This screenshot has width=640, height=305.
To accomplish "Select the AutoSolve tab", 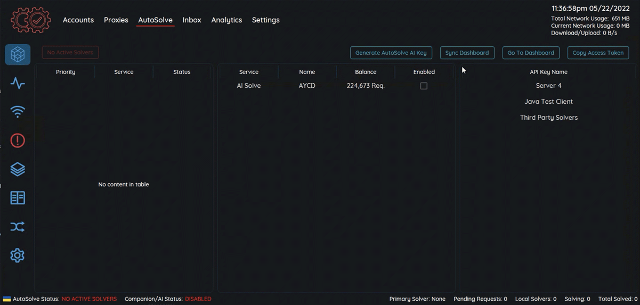I will tap(155, 20).
